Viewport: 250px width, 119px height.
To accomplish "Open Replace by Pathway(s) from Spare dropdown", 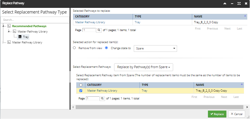I will 144,67.
